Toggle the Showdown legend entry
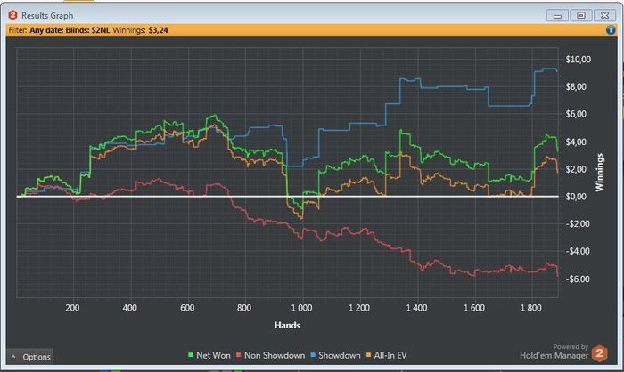624x372 pixels. click(335, 355)
